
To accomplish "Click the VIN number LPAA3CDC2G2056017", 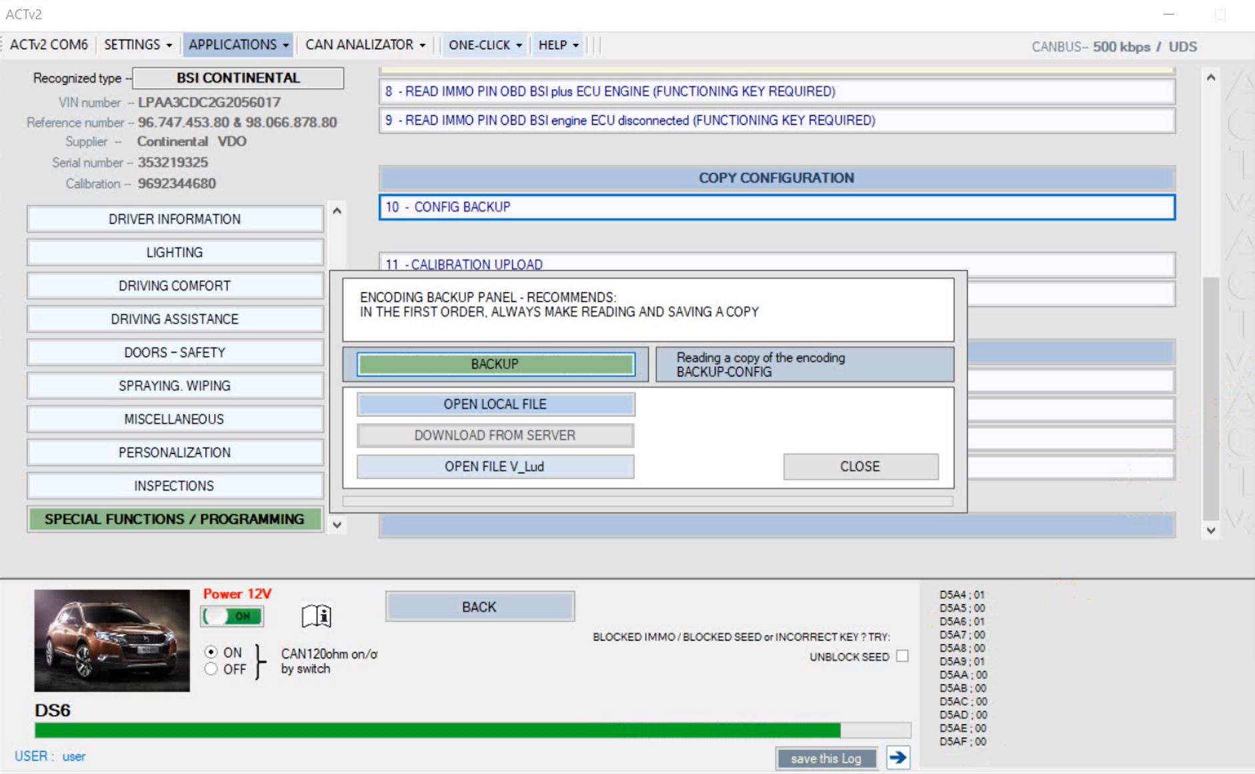I will pyautogui.click(x=209, y=102).
